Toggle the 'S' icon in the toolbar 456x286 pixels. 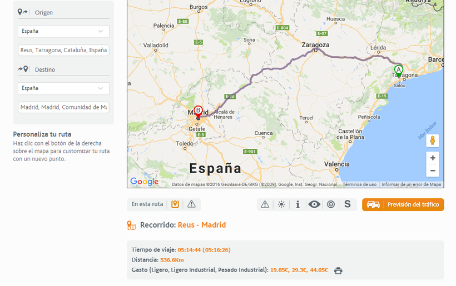point(348,204)
